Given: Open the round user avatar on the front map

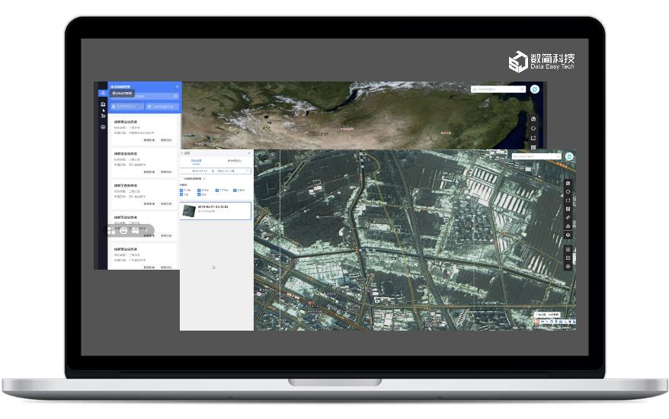Looking at the screenshot, I should pos(569,157).
